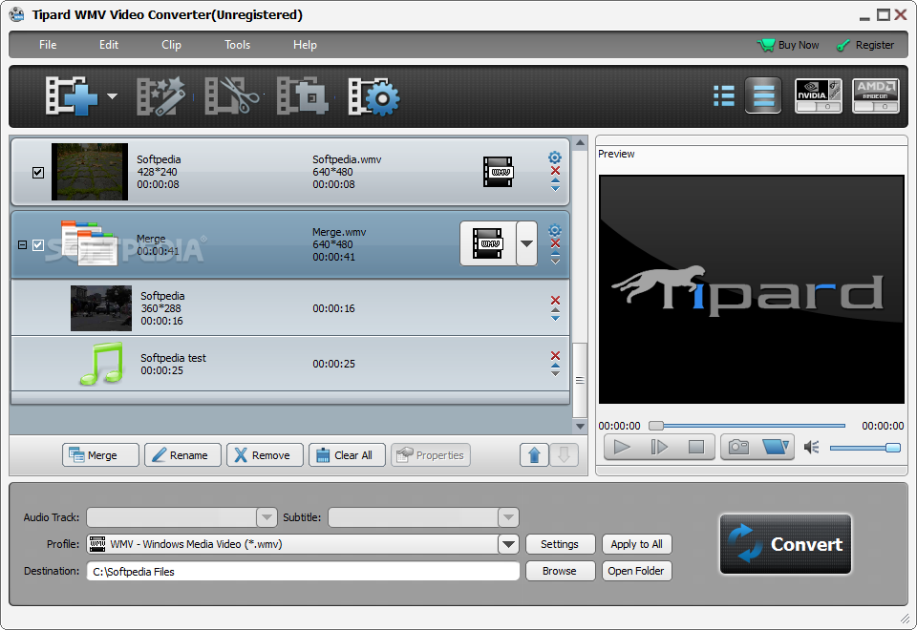Click the Properties button
This screenshot has height=630, width=917.
(x=431, y=455)
